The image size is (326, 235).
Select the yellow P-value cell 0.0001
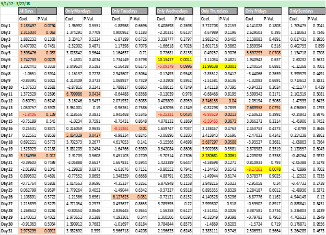coord(228,66)
